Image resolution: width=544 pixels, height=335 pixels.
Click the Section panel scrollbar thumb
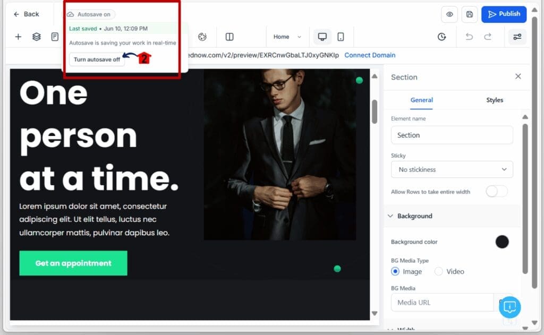pyautogui.click(x=525, y=199)
